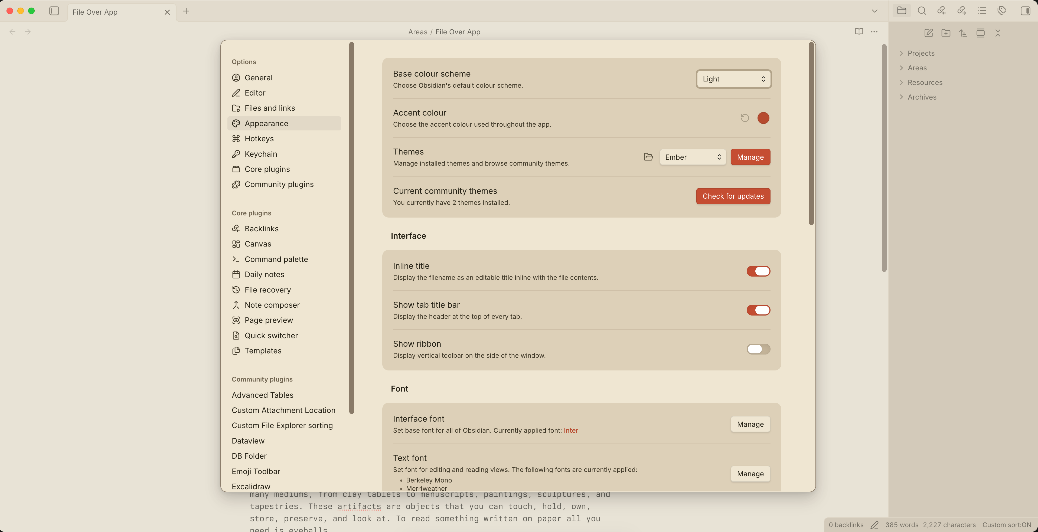Open Files and links settings
The image size is (1038, 532).
[x=284, y=108]
